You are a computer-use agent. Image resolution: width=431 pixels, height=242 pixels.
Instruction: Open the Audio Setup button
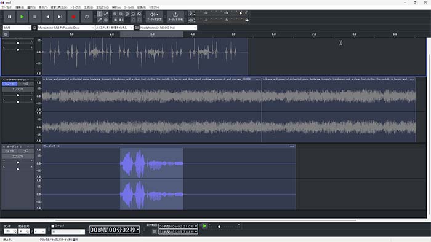pyautogui.click(x=154, y=17)
